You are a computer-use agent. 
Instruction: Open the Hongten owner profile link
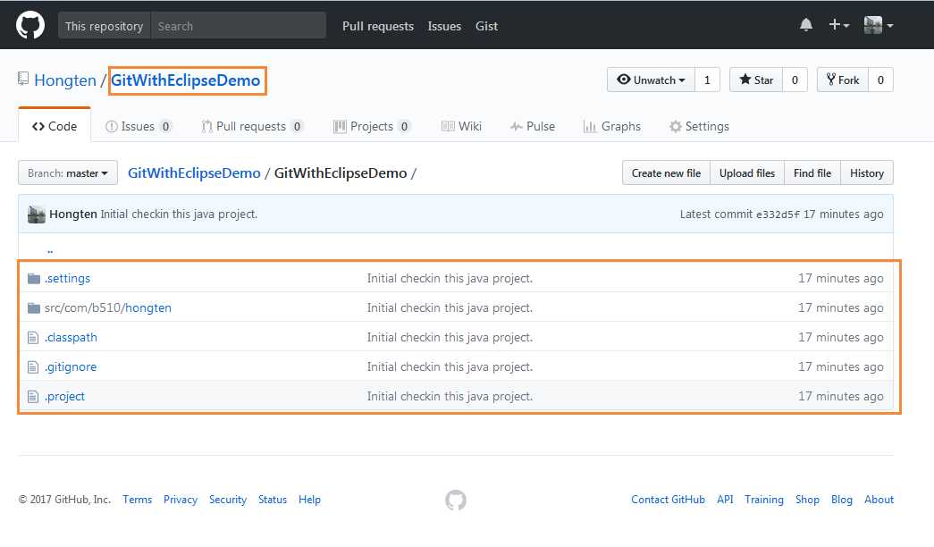(65, 80)
